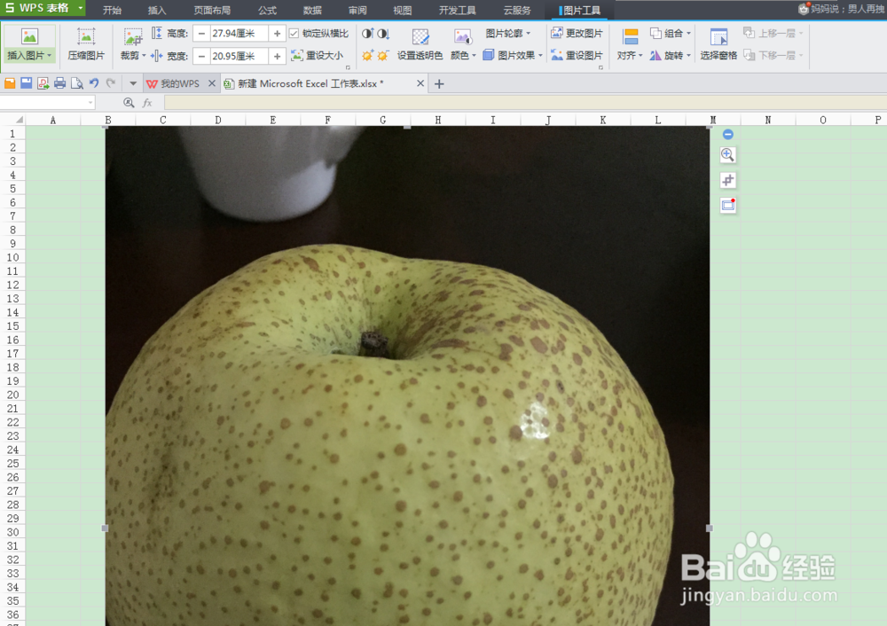Click the zoom magnifier beside fx

click(x=129, y=102)
